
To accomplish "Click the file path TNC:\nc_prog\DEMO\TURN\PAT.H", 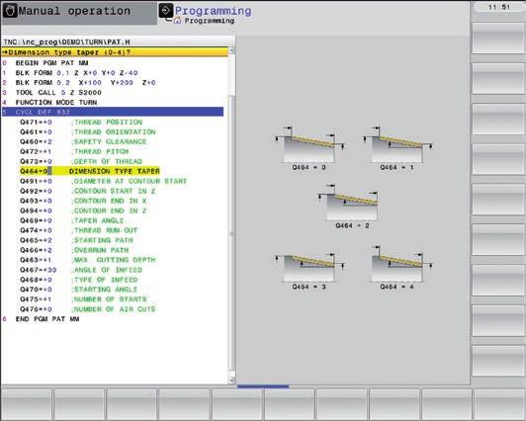I will point(67,42).
